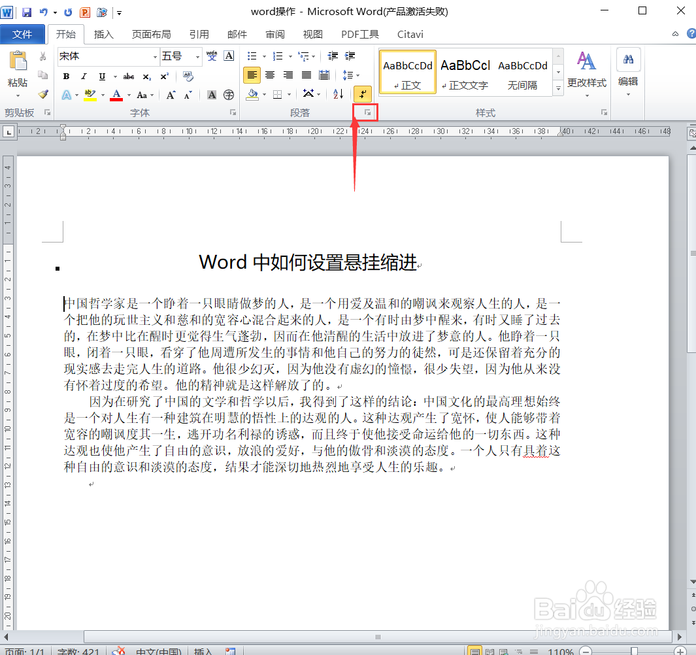Click the horizontal scrollbar thumb

[x=378, y=637]
